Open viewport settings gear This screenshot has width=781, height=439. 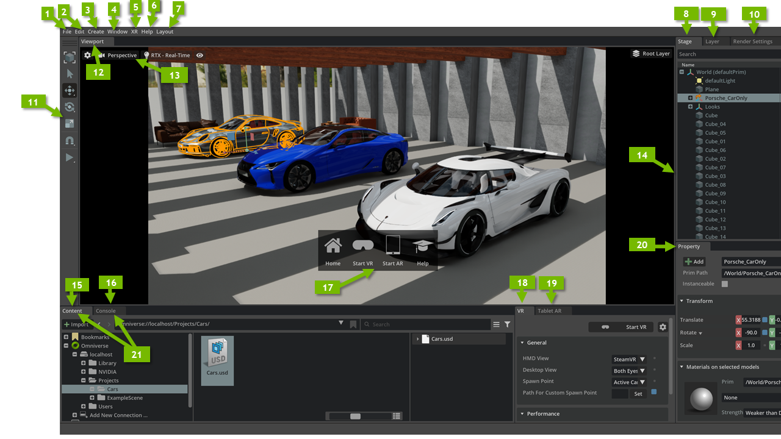point(88,55)
